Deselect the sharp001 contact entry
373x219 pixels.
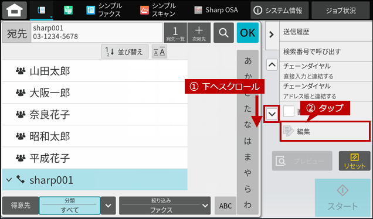tap(94, 180)
